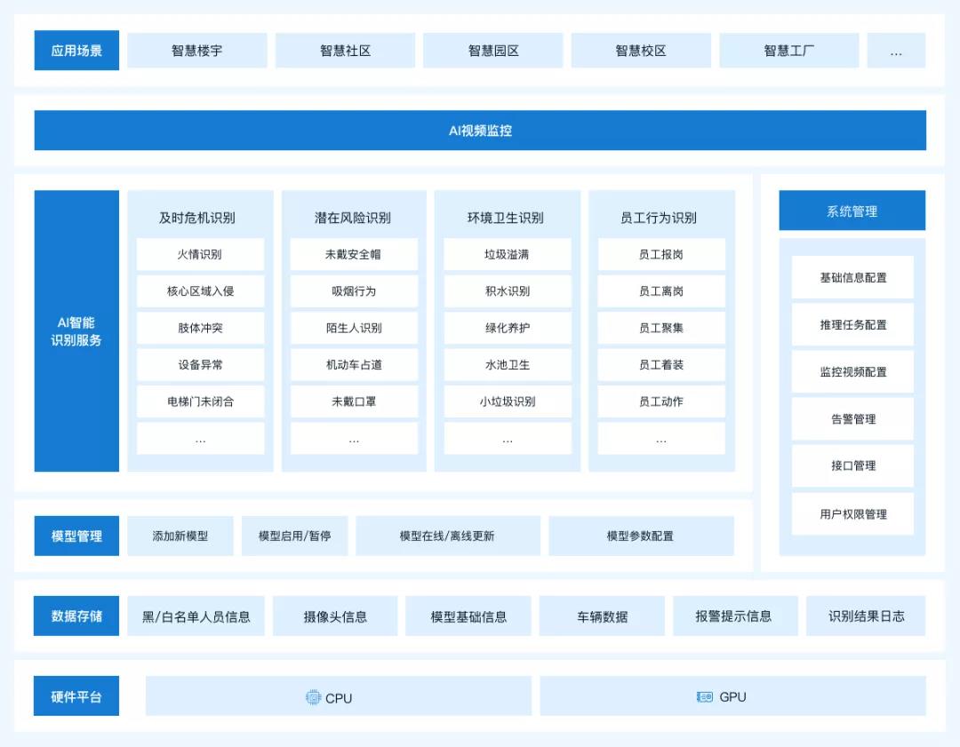Select the 员工报岗 item
This screenshot has width=960, height=747.
pos(661,255)
